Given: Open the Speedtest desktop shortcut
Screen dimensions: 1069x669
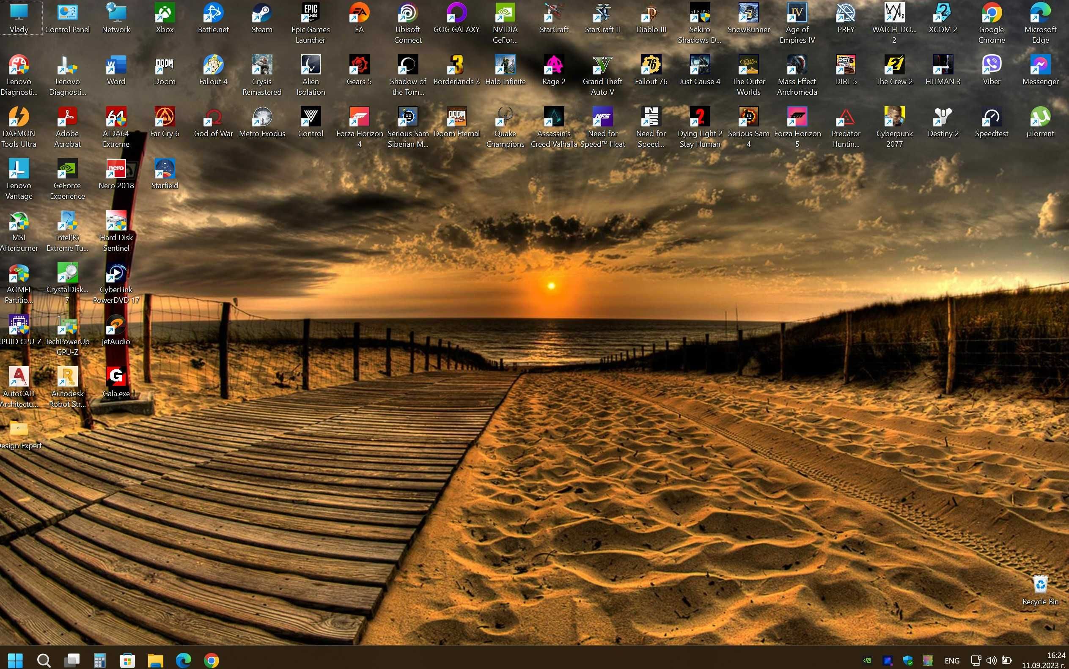Looking at the screenshot, I should [992, 123].
